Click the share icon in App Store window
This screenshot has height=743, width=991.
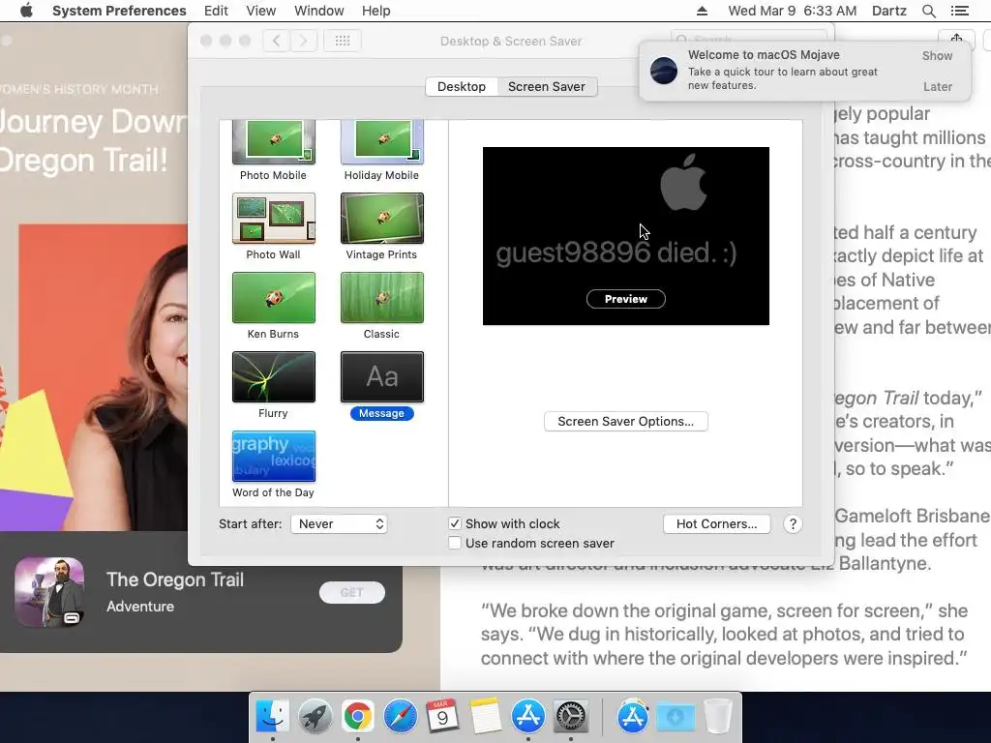pyautogui.click(x=956, y=40)
